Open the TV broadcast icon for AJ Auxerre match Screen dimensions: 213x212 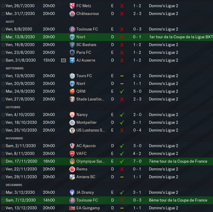[x=64, y=60]
